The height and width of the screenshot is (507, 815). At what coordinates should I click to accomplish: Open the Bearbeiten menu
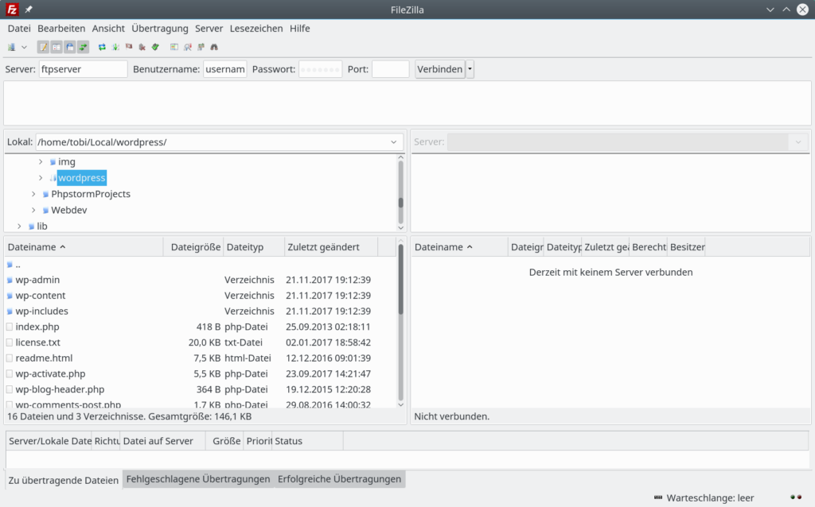[61, 29]
